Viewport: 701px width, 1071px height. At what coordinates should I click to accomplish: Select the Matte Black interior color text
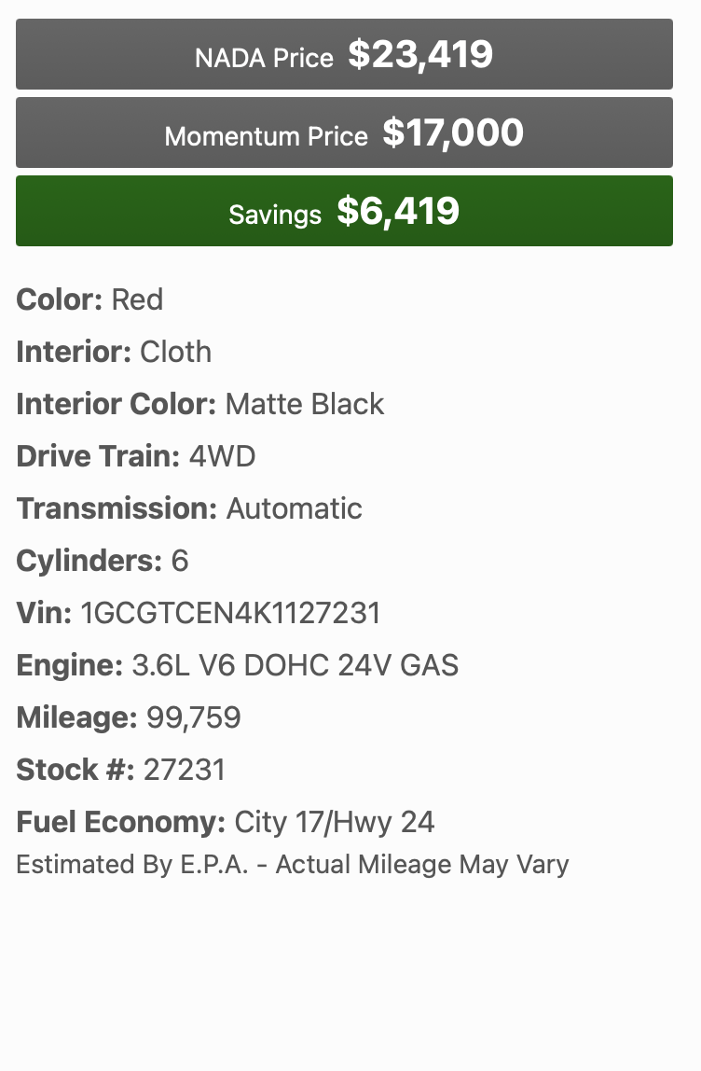pos(305,404)
